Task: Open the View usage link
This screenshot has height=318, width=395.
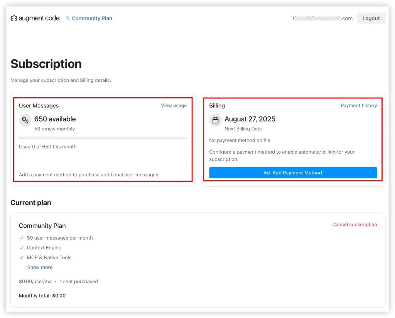Action: (x=174, y=105)
